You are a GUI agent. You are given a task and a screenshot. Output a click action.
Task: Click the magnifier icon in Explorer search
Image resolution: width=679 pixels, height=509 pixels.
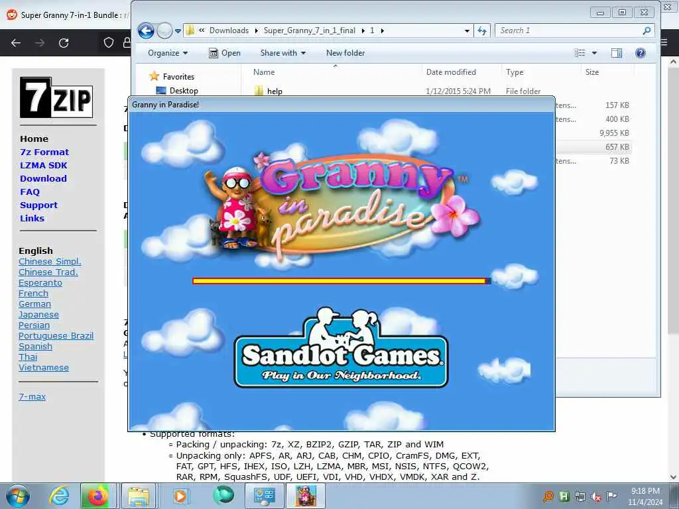pyautogui.click(x=647, y=30)
